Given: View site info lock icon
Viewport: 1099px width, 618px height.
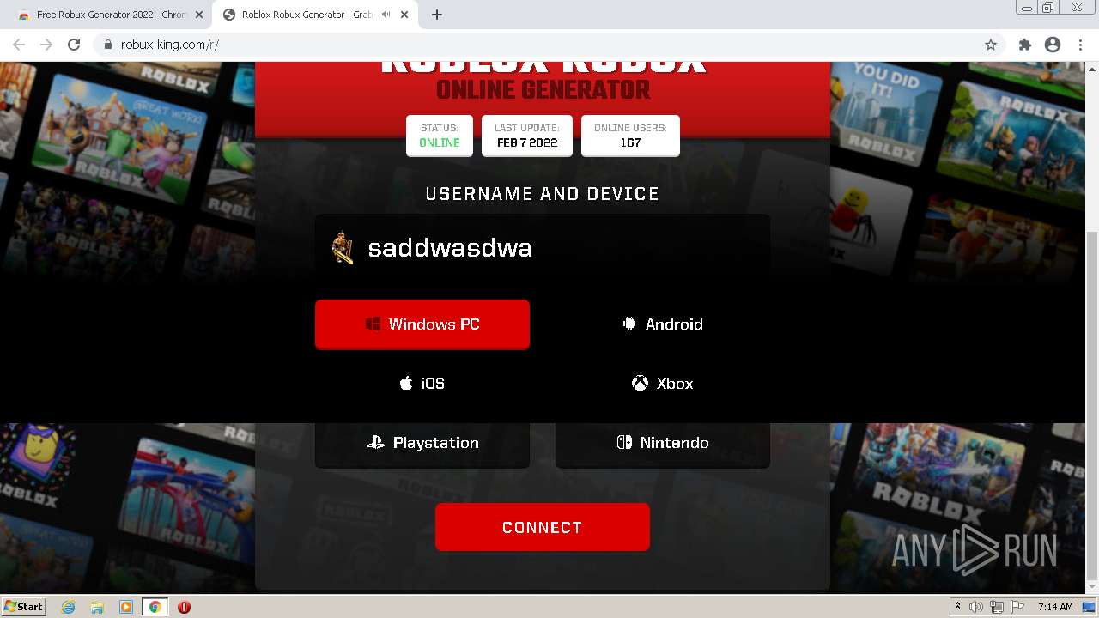Looking at the screenshot, I should pyautogui.click(x=107, y=45).
